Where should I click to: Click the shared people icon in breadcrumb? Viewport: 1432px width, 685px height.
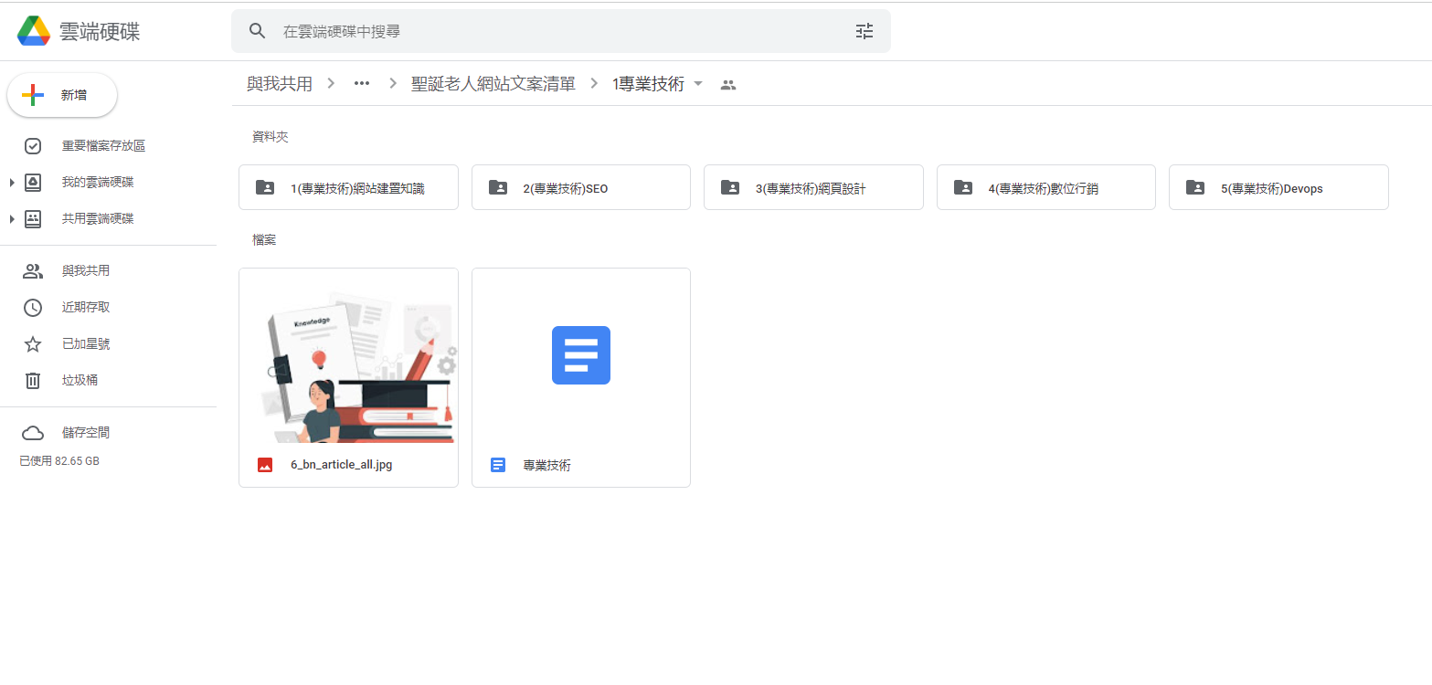coord(728,85)
